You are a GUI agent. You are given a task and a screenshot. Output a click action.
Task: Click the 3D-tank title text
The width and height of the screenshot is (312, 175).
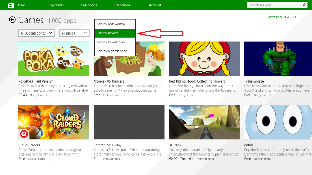pyautogui.click(x=175, y=145)
